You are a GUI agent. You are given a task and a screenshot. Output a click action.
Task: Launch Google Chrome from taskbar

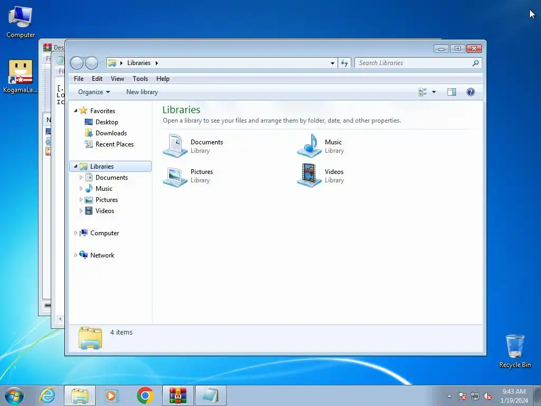click(145, 395)
